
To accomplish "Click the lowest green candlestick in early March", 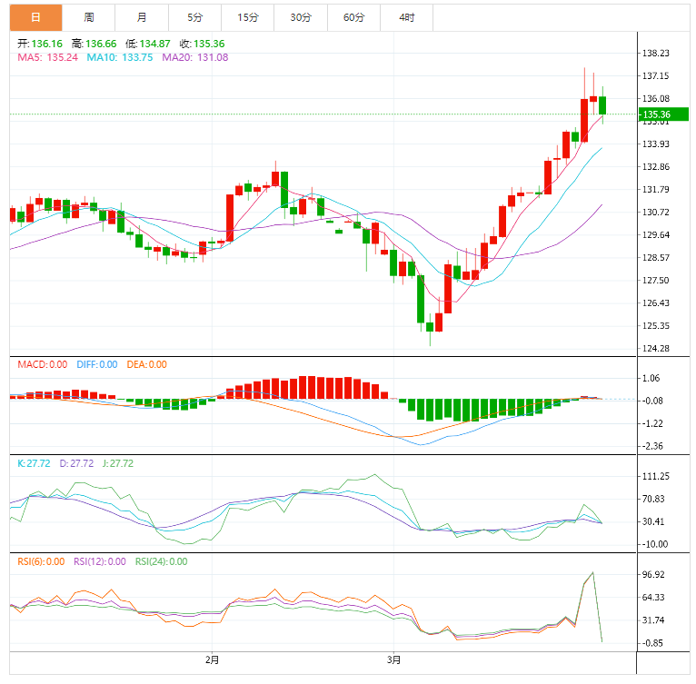I will 430,327.
